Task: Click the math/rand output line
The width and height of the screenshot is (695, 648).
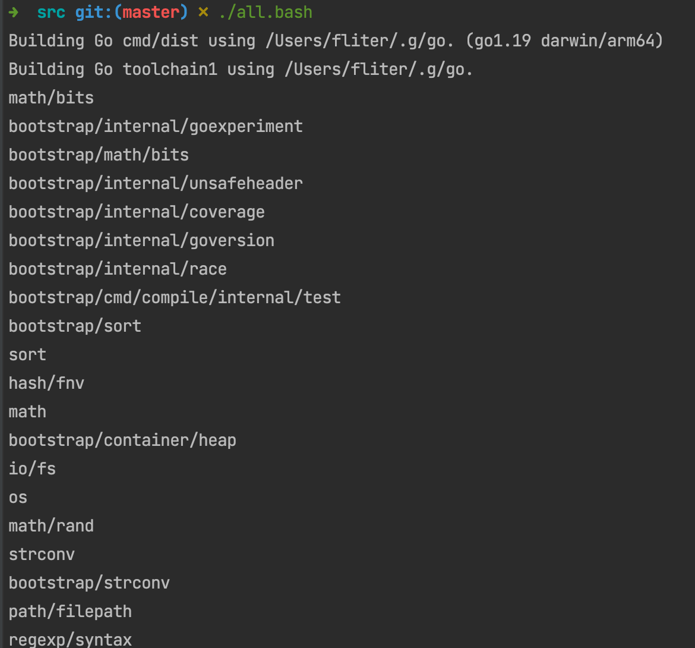Action: pyautogui.click(x=51, y=526)
